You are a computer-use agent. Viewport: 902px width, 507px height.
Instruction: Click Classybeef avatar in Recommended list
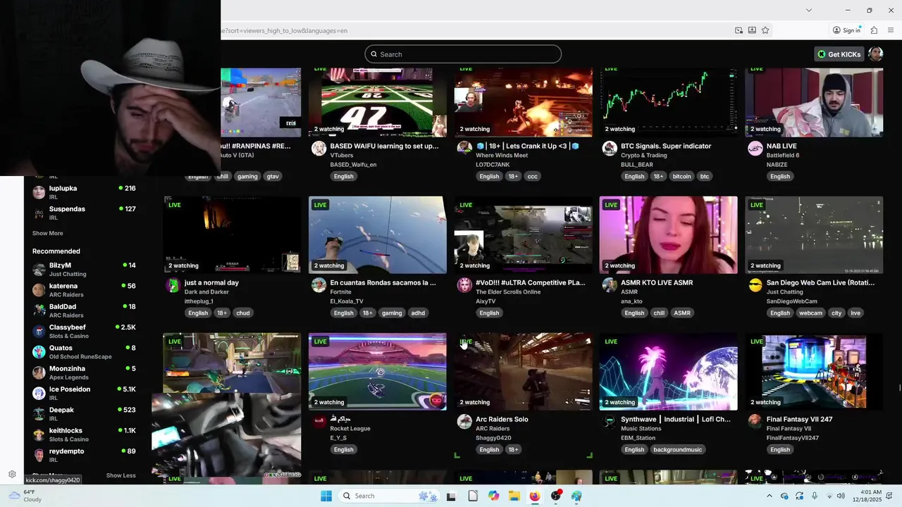coord(39,331)
